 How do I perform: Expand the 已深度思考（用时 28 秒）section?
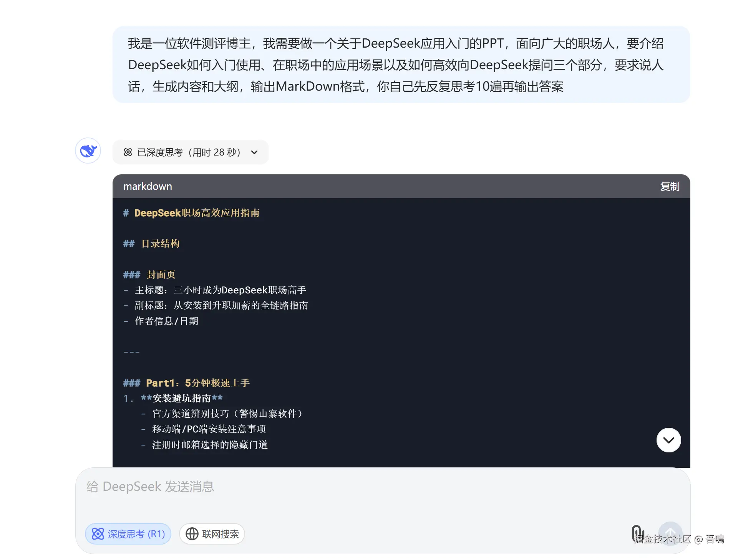point(188,152)
